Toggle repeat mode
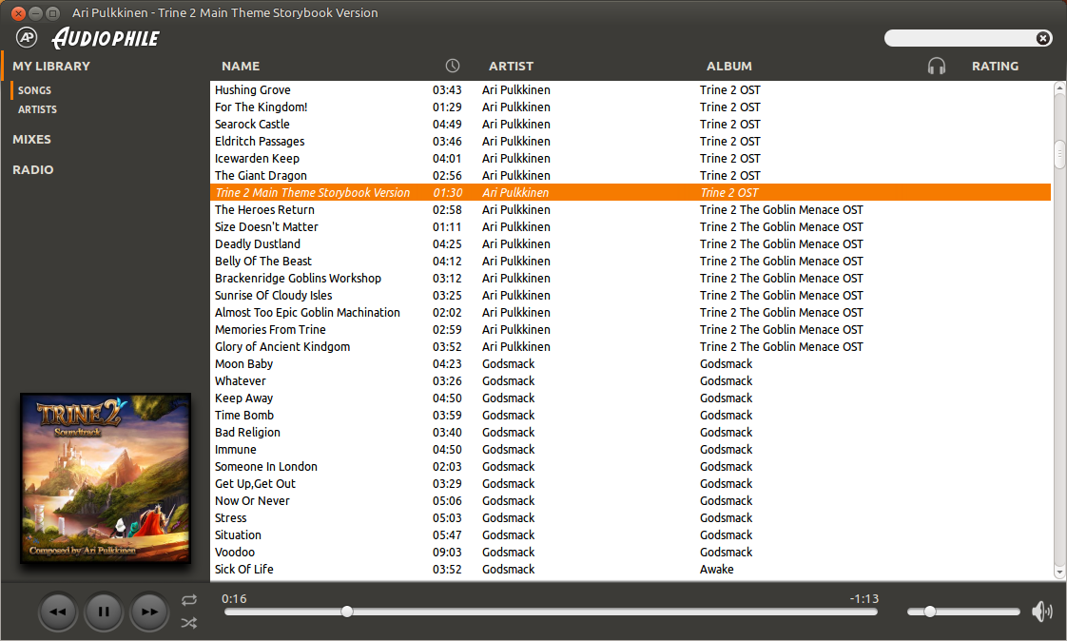1067x641 pixels. pos(189,599)
